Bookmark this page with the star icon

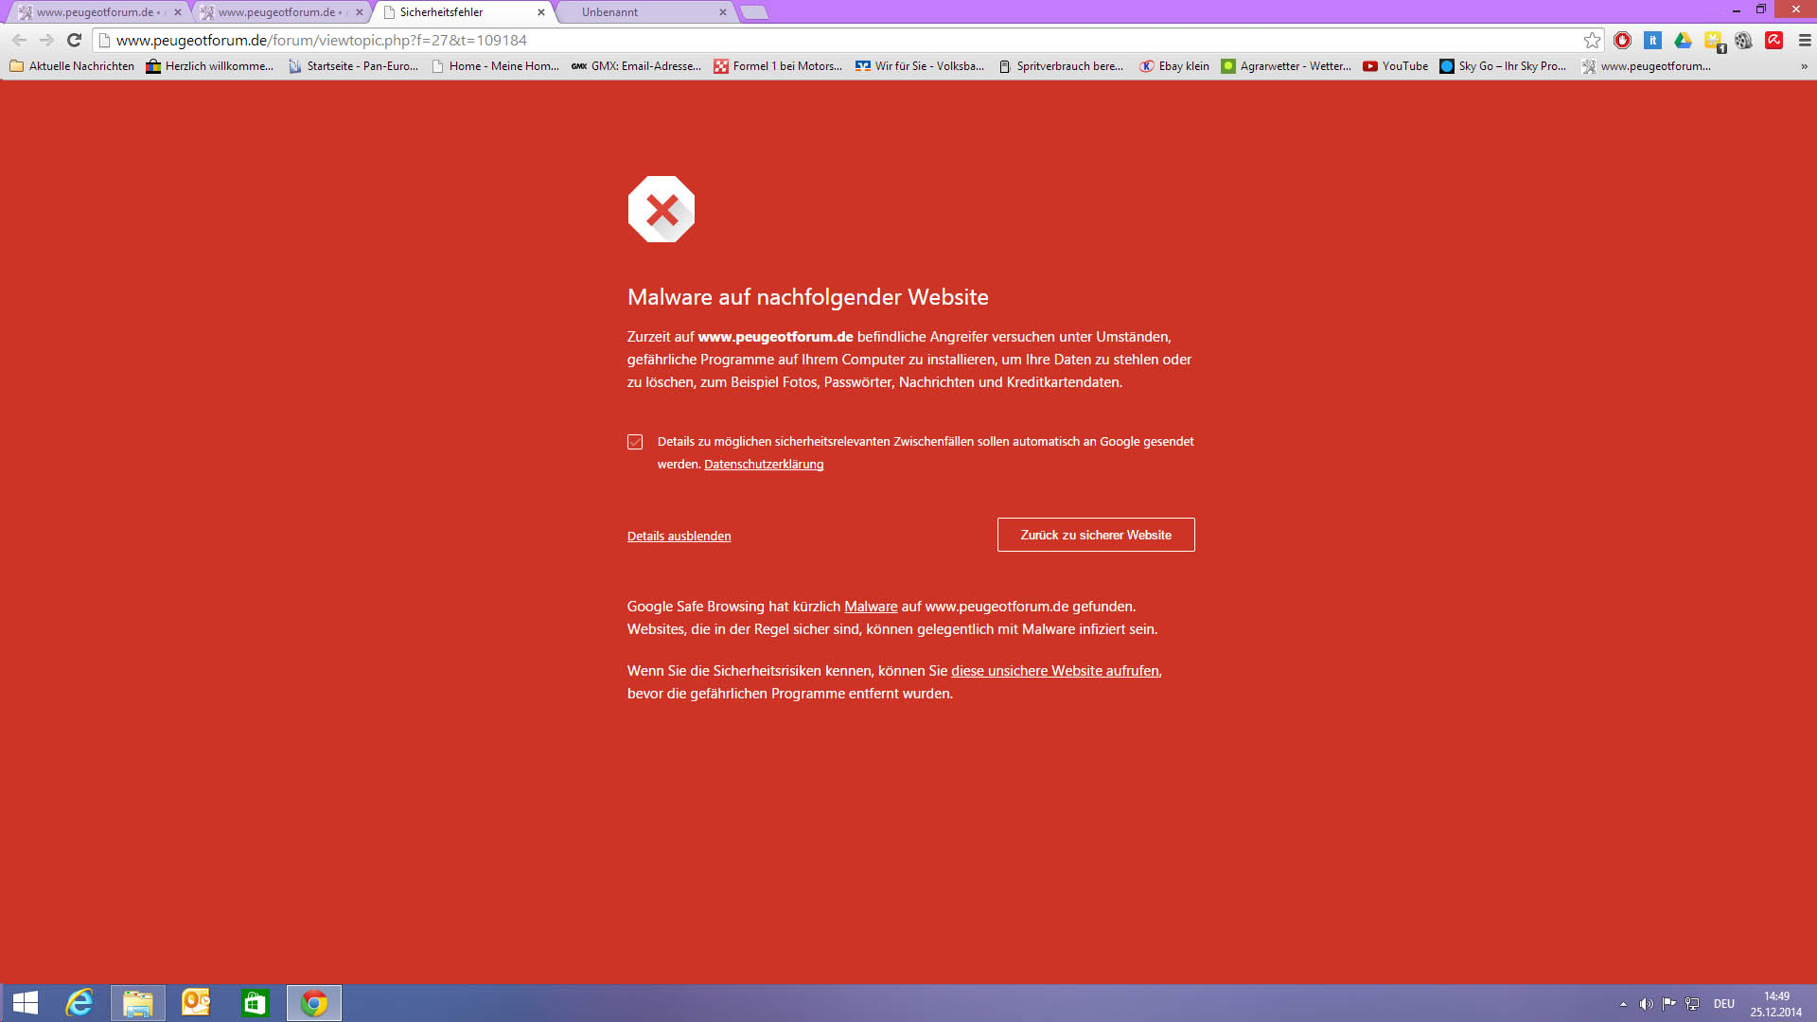1592,40
